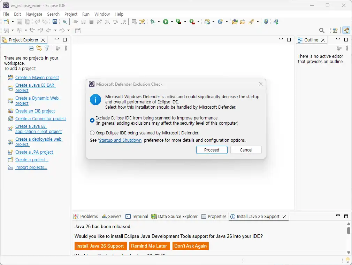Toggle Link with Editor in Project Explorer
This screenshot has height=265, width=352.
point(39,48)
